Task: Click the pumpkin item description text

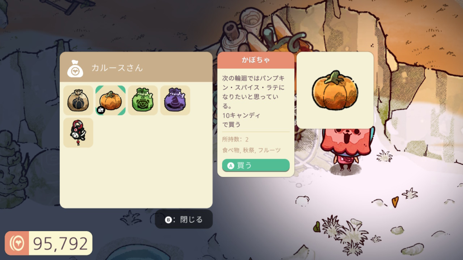Action: pos(253,101)
